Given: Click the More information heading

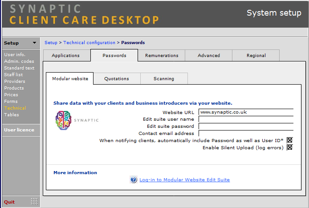Looking at the screenshot, I should click(75, 172).
